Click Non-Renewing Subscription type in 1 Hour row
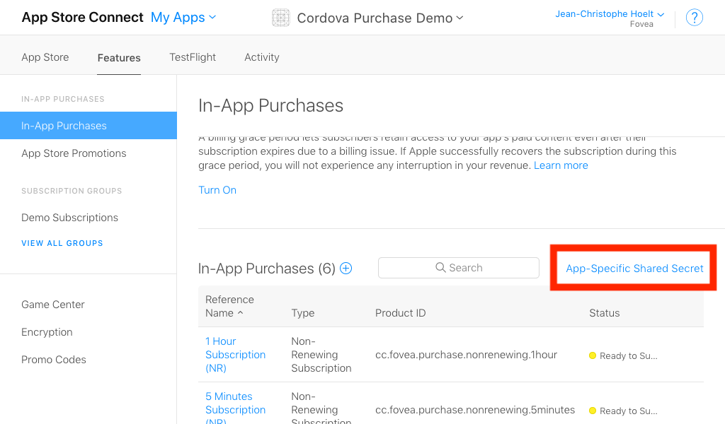The height and width of the screenshot is (424, 725). pyautogui.click(x=321, y=354)
